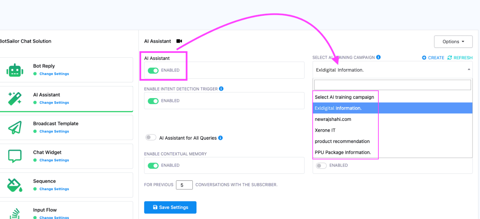Toggle off Contextual Memory switch
The image size is (480, 219).
153,165
